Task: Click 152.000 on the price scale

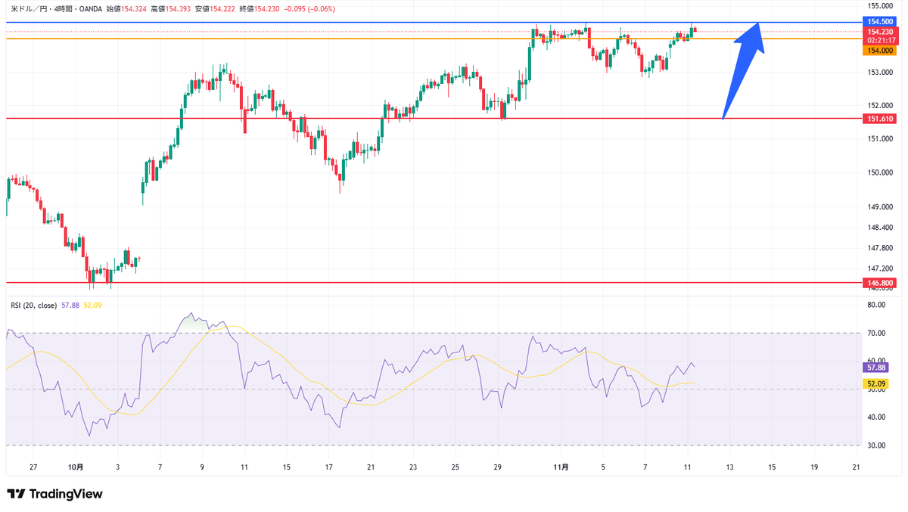Action: [879, 106]
